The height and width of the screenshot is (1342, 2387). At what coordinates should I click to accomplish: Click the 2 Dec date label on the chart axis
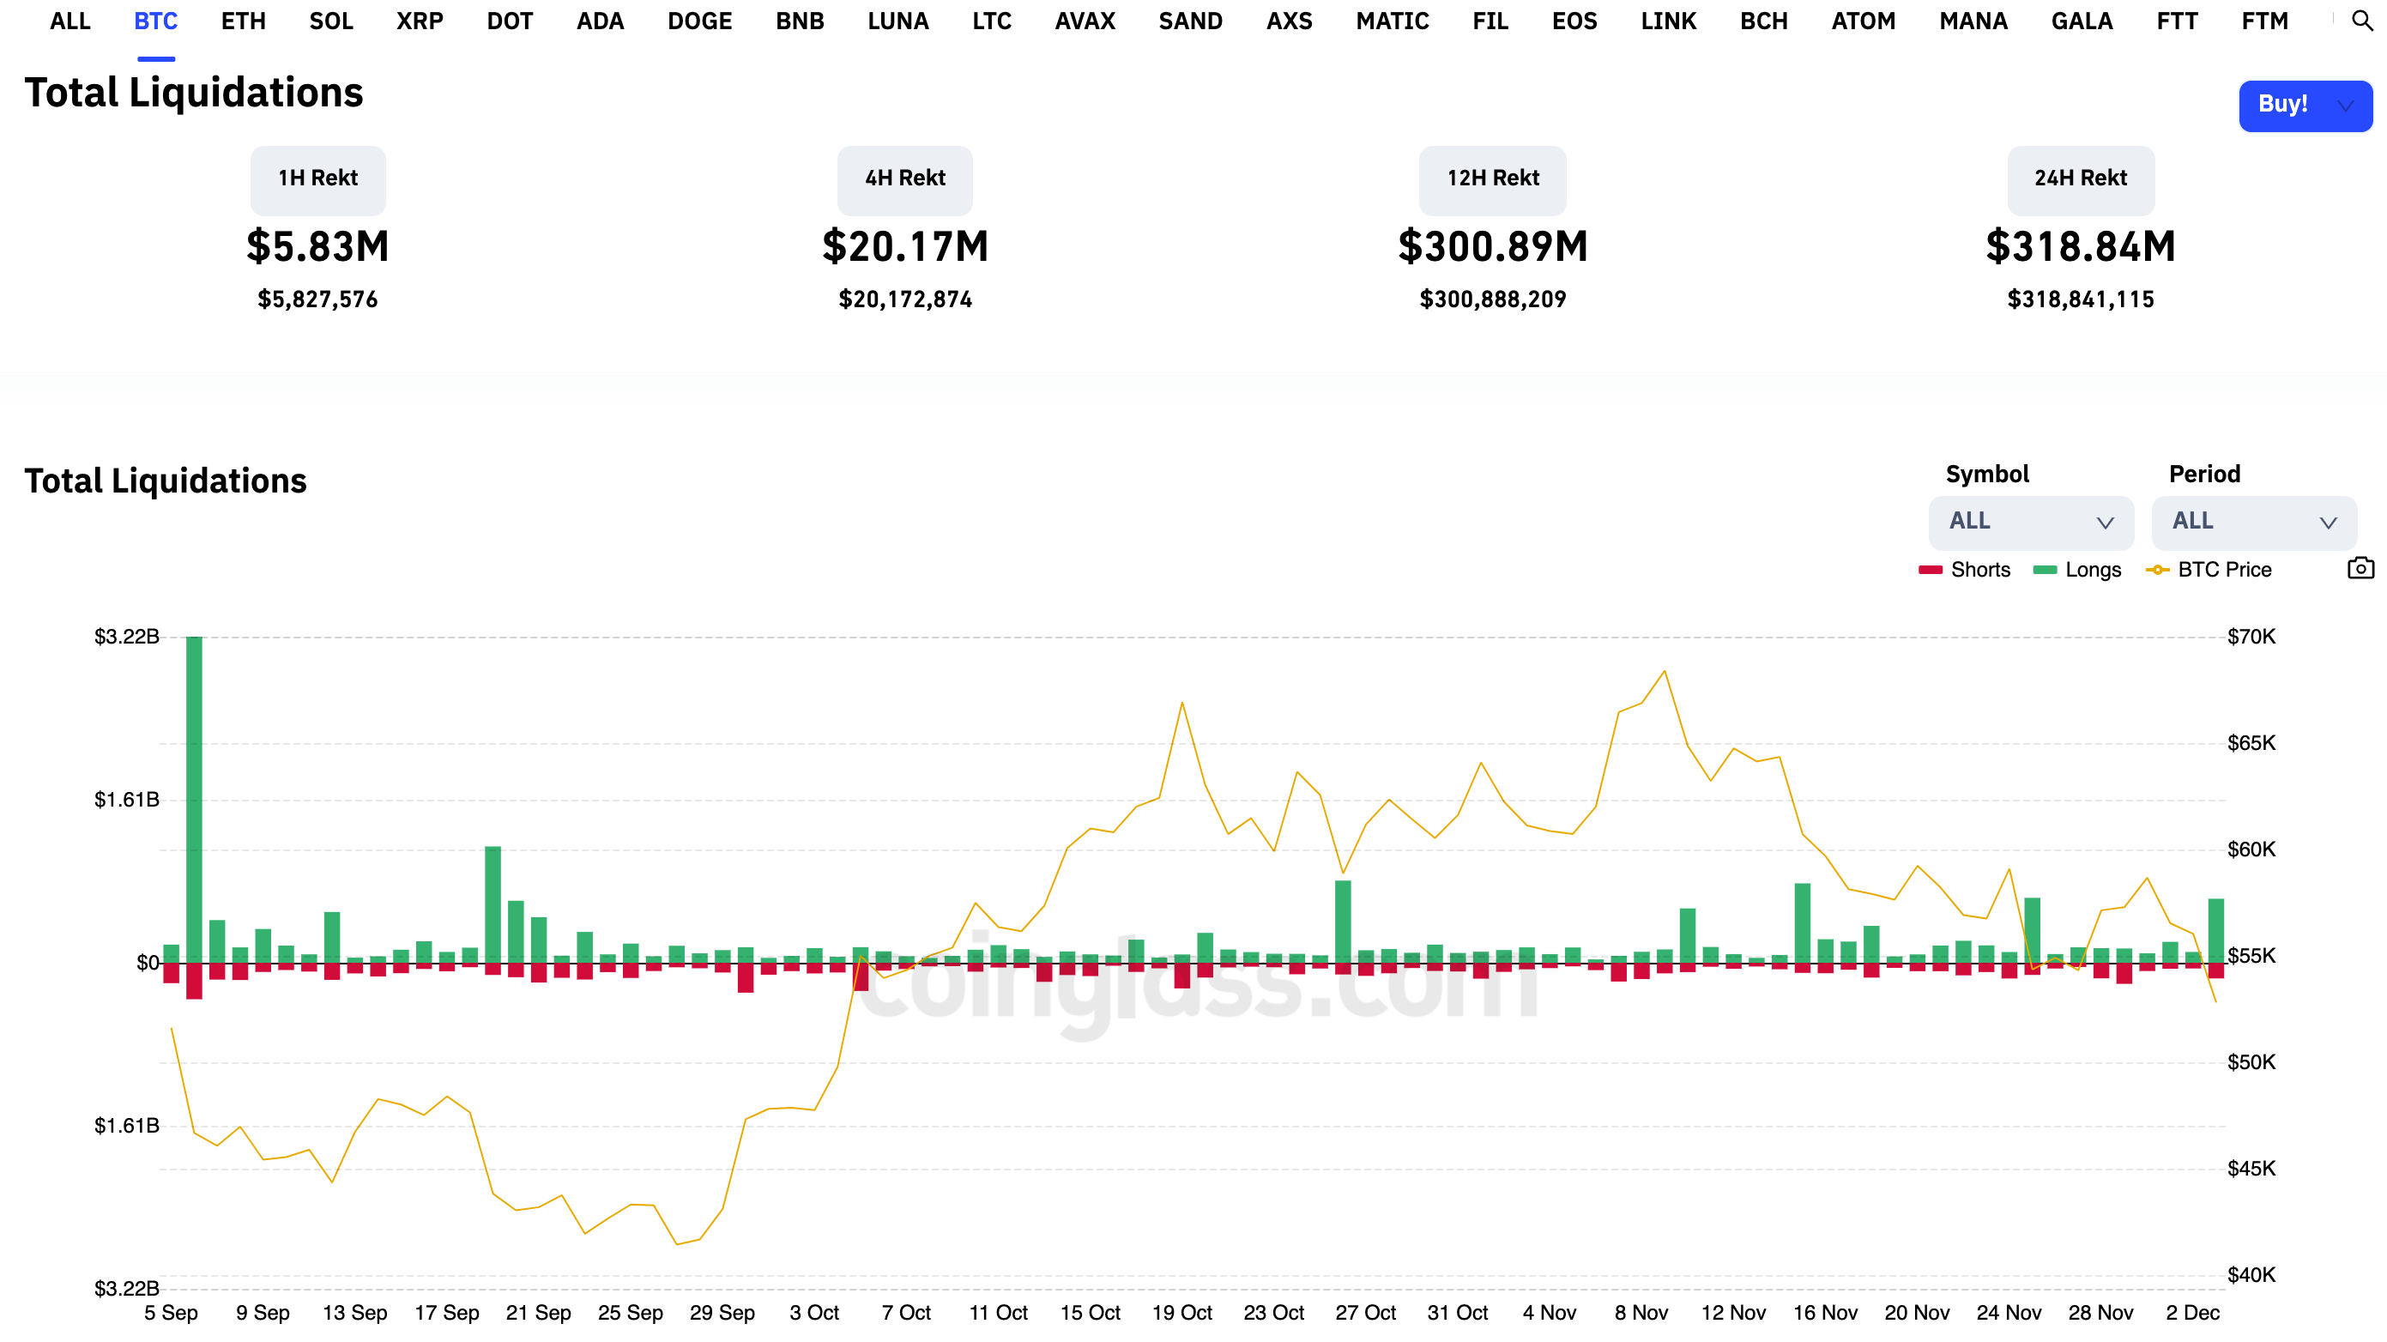pyautogui.click(x=2195, y=1312)
